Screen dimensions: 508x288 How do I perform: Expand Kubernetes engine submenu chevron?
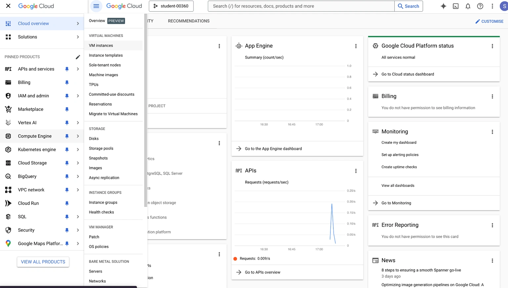(x=78, y=150)
